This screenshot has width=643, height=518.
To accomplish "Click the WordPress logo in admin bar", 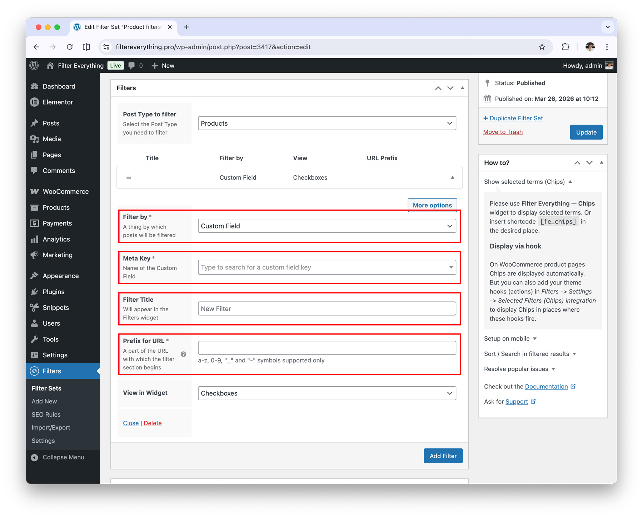I will point(34,66).
